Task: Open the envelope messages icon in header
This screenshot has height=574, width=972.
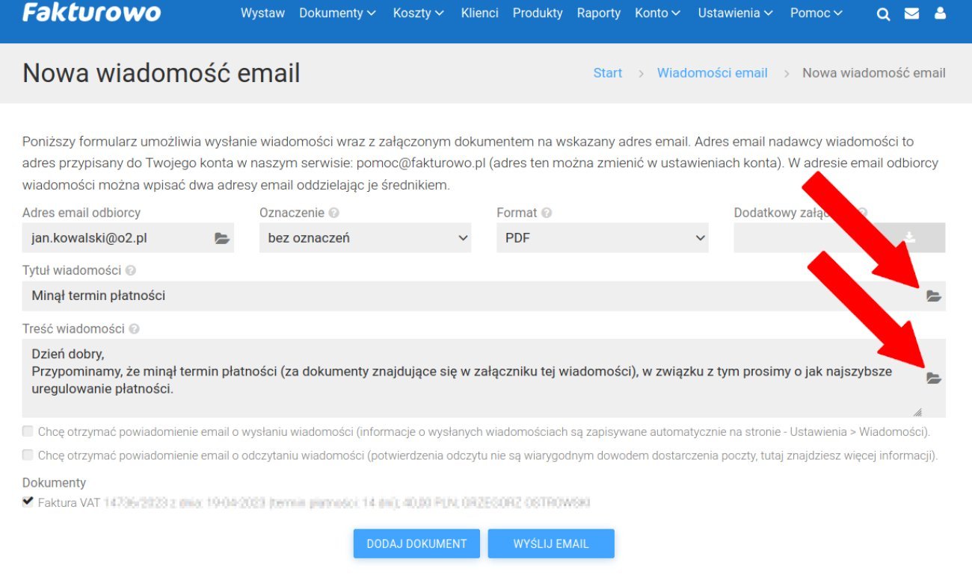Action: tap(911, 13)
